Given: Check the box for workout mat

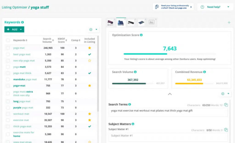Looking at the screenshot, I should pos(8,114).
